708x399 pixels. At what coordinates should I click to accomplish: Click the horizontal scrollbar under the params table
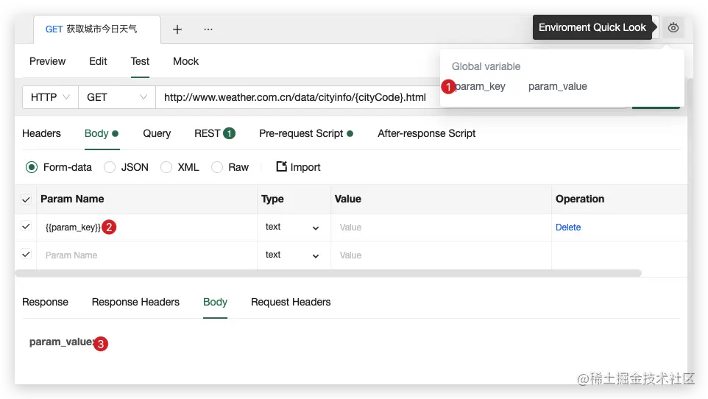click(x=328, y=273)
